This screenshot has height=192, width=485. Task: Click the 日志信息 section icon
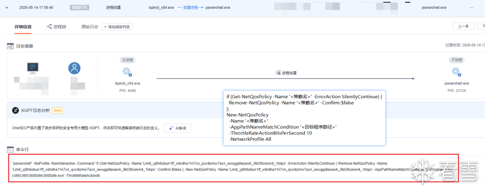coord(10,46)
